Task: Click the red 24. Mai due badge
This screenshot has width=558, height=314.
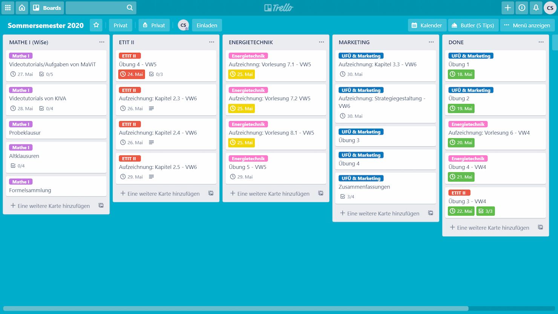Action: [x=132, y=74]
